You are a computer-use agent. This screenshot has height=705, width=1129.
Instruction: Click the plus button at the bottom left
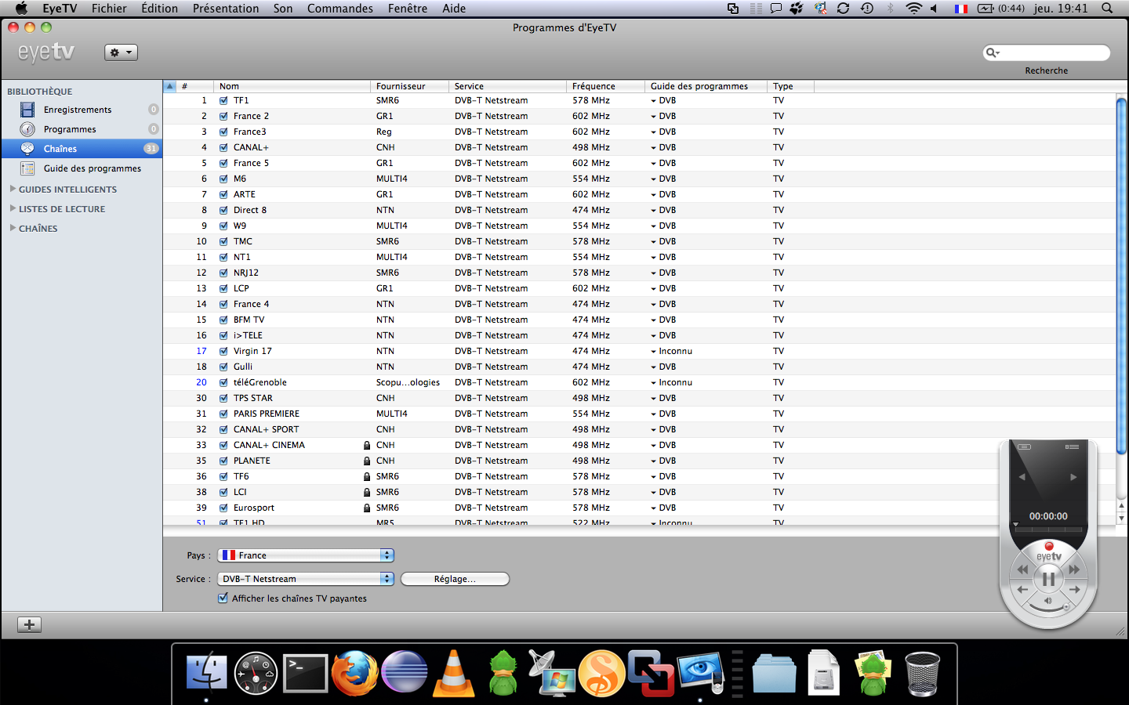coord(29,624)
